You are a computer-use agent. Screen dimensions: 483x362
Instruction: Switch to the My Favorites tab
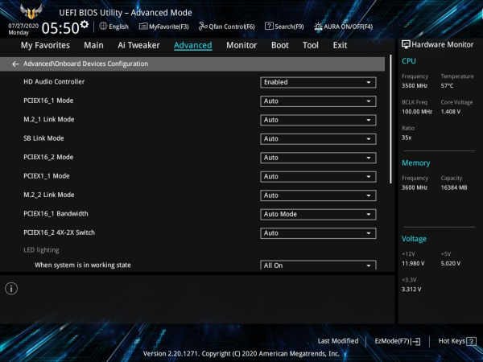(x=45, y=45)
